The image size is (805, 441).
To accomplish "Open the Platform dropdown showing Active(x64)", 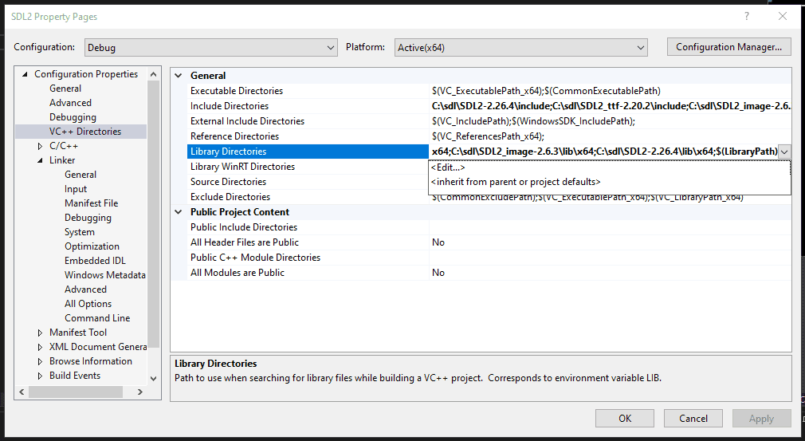I will coord(520,48).
